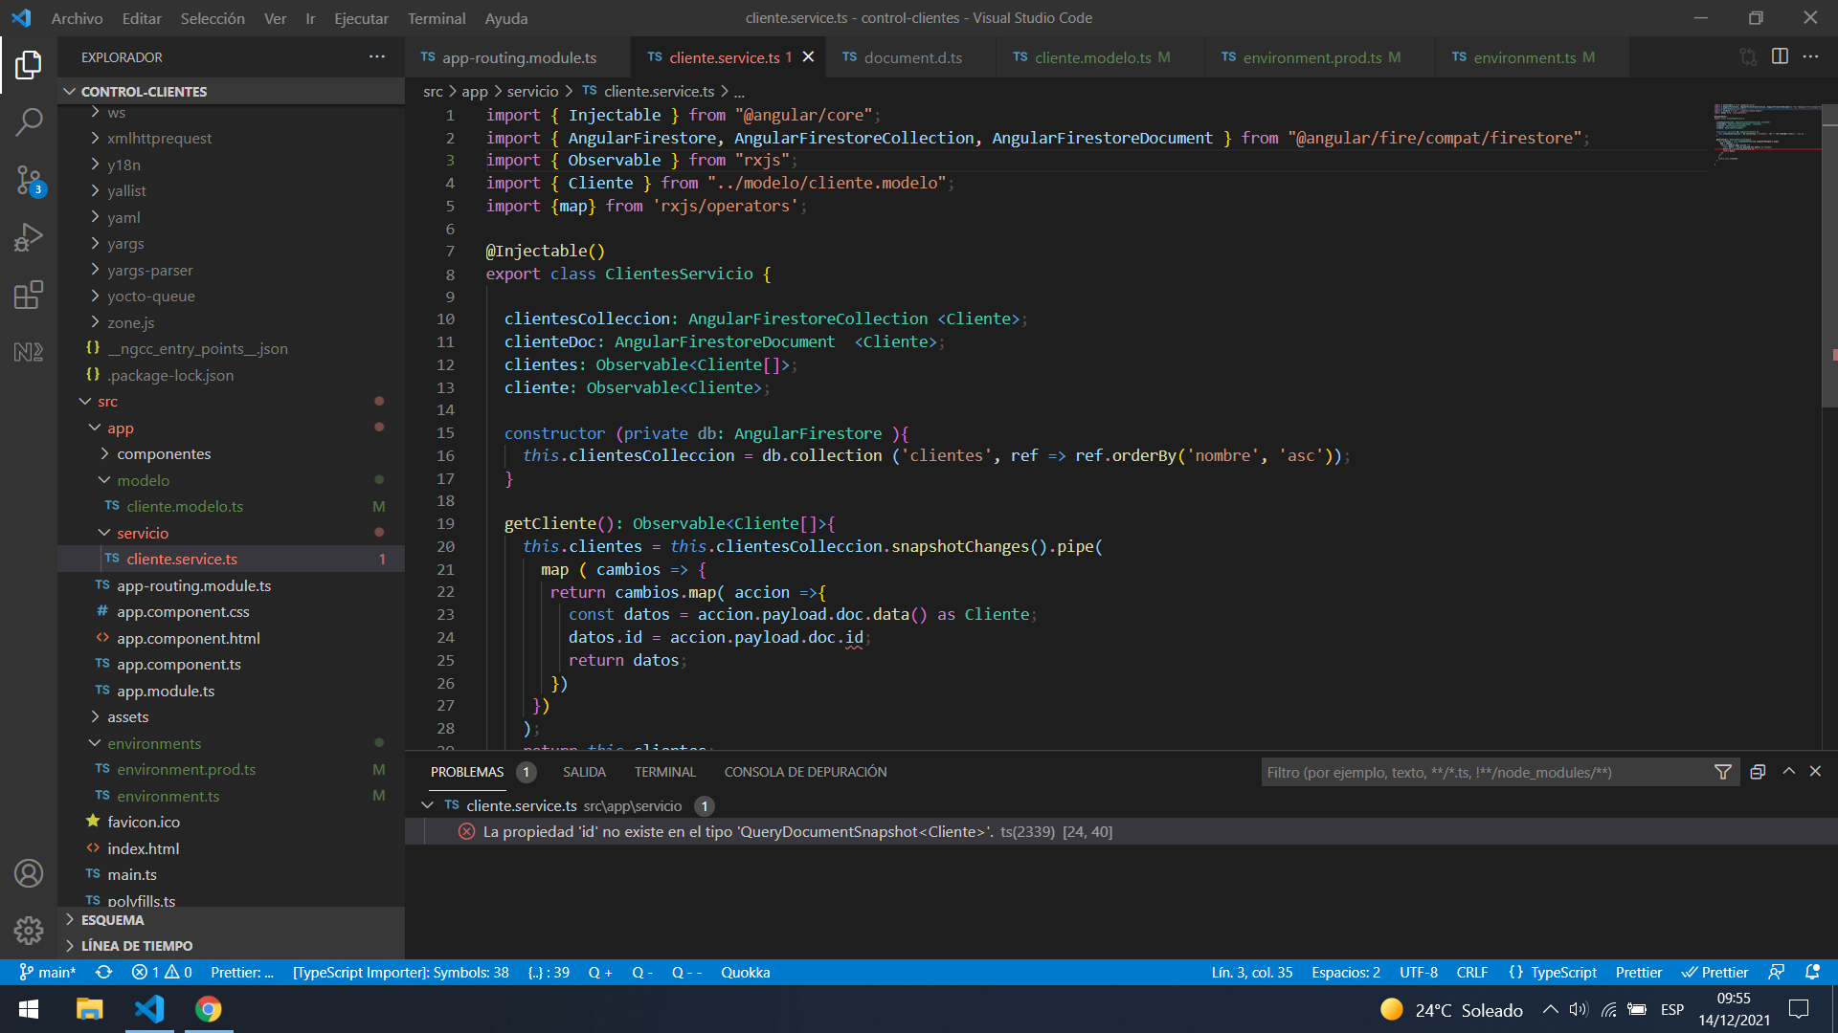
Task: Click the Synchronize Changes icon in status bar
Action: tap(103, 972)
